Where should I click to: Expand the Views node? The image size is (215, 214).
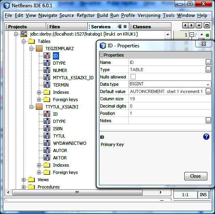24,180
